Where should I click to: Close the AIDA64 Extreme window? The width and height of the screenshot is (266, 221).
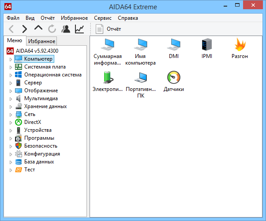click(253, 5)
